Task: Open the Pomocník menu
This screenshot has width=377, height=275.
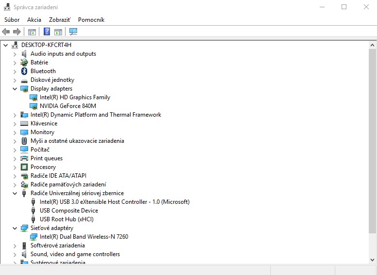Action: click(x=91, y=20)
